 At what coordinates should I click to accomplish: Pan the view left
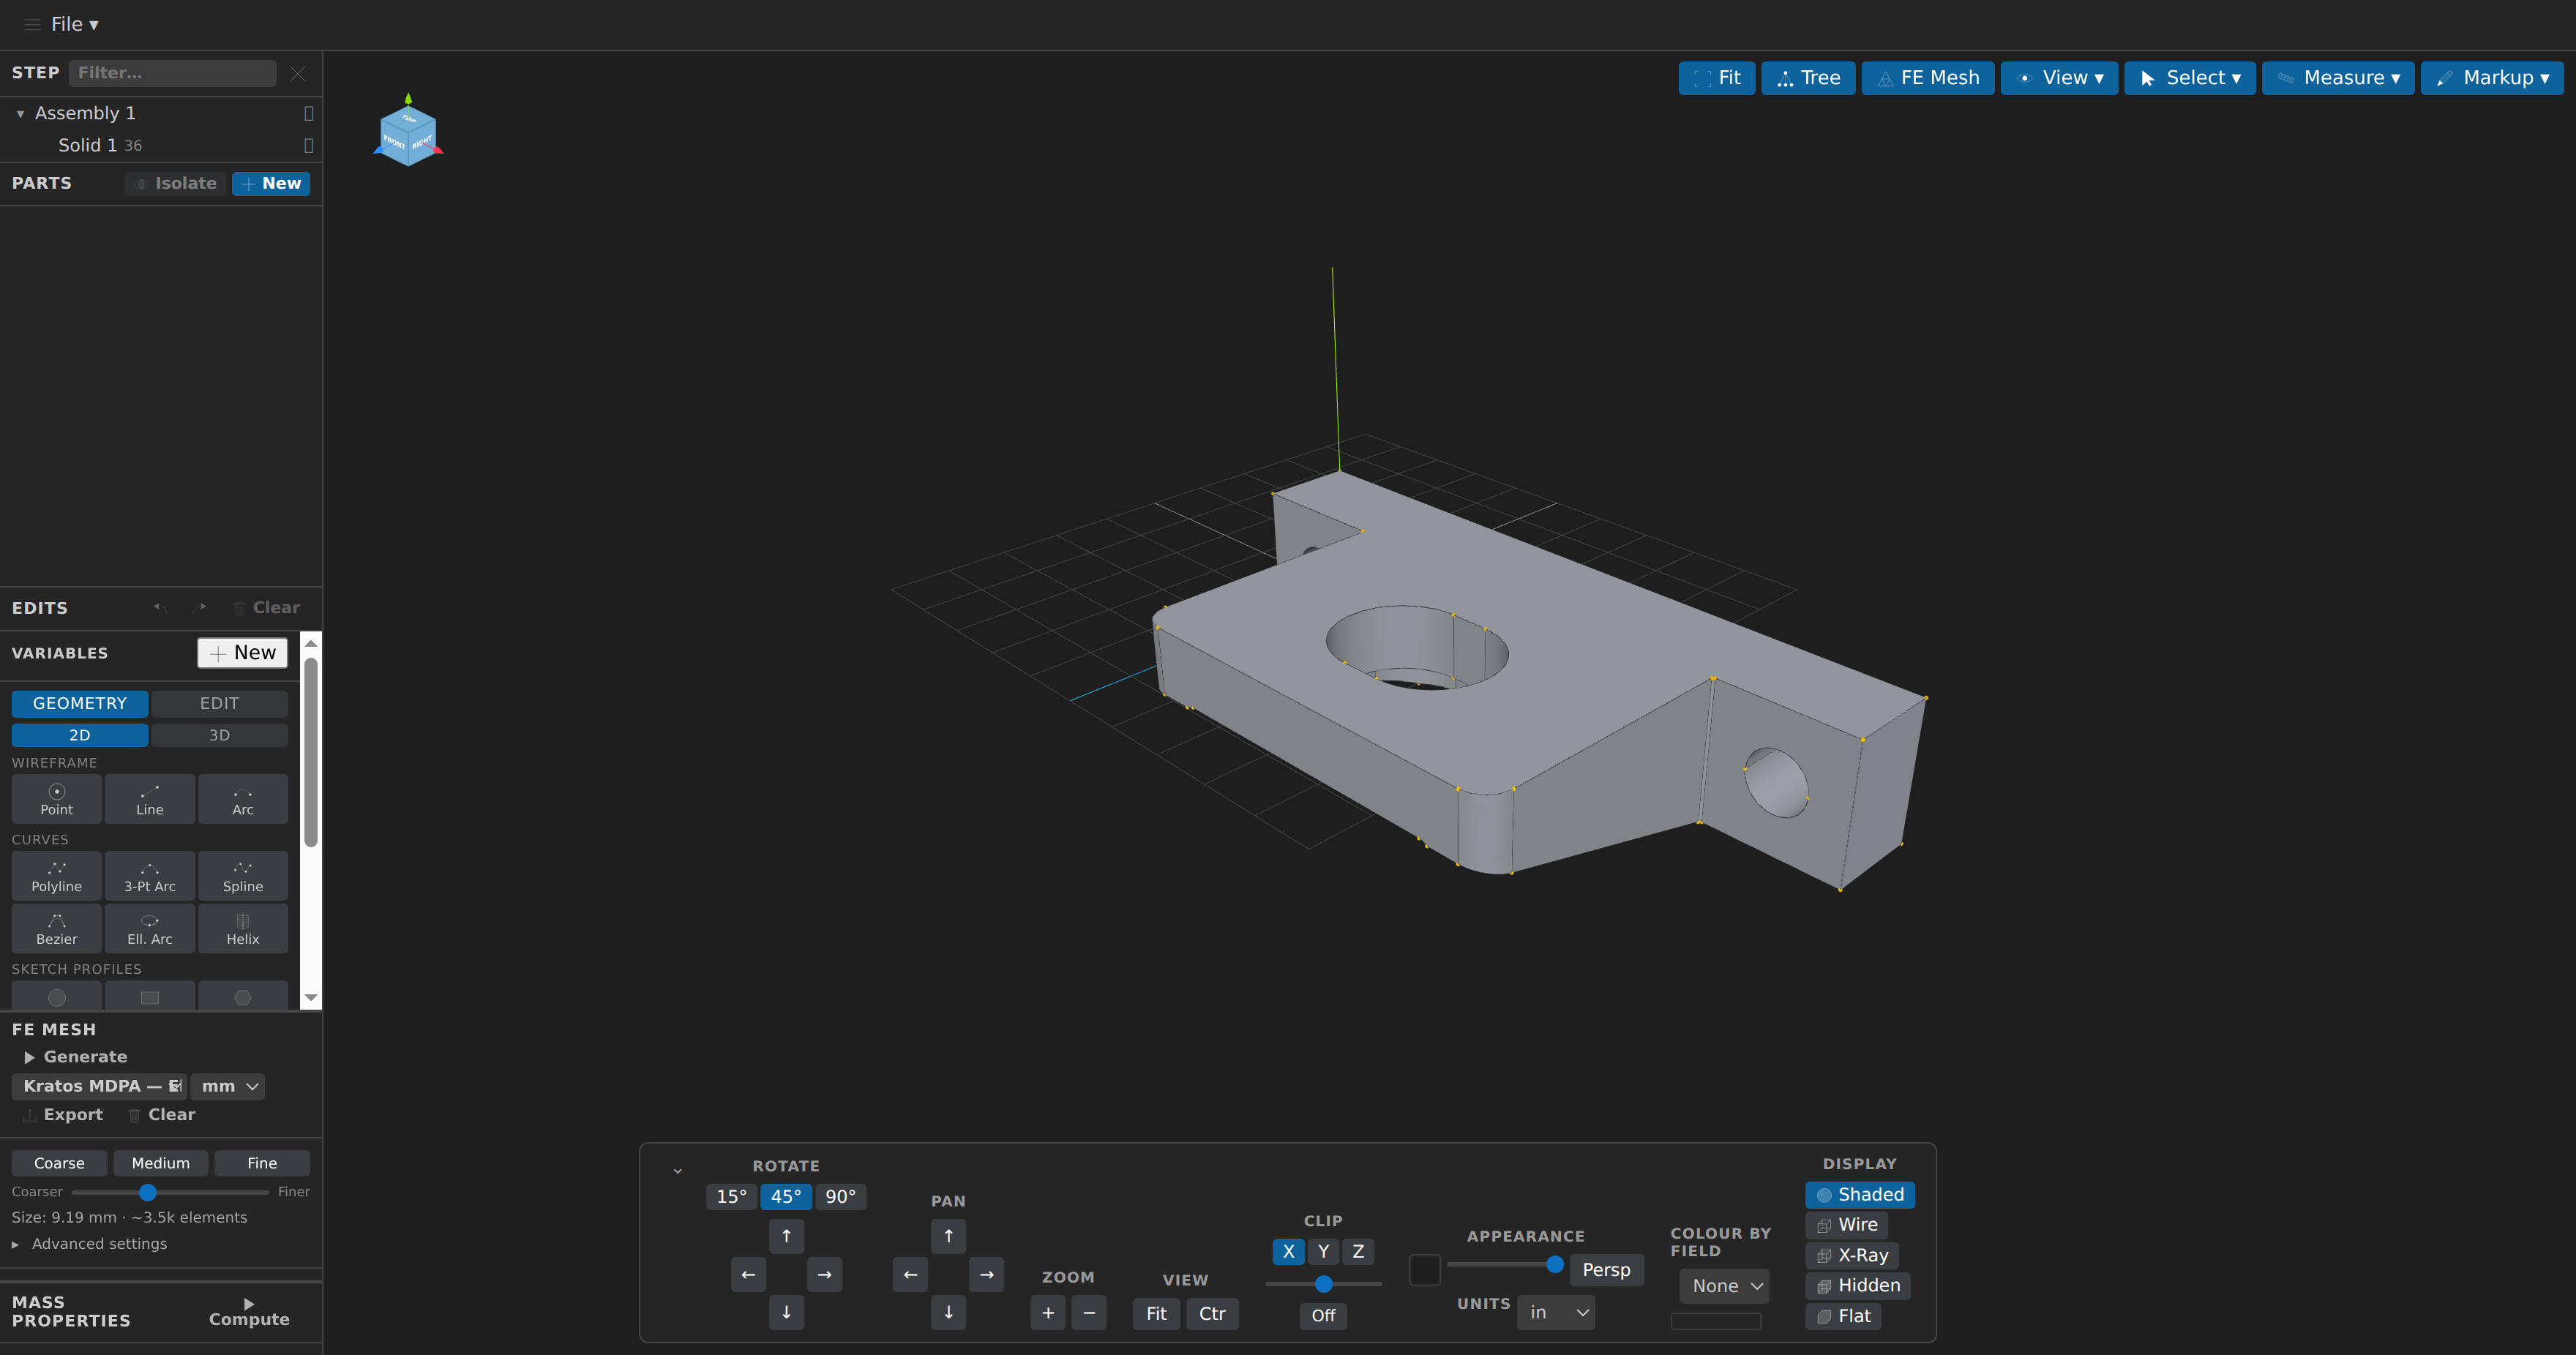pyautogui.click(x=910, y=1274)
